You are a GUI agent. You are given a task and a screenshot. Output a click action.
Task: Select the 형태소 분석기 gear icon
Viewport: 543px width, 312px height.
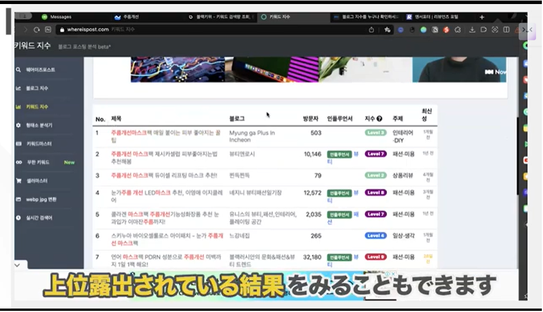coord(18,125)
